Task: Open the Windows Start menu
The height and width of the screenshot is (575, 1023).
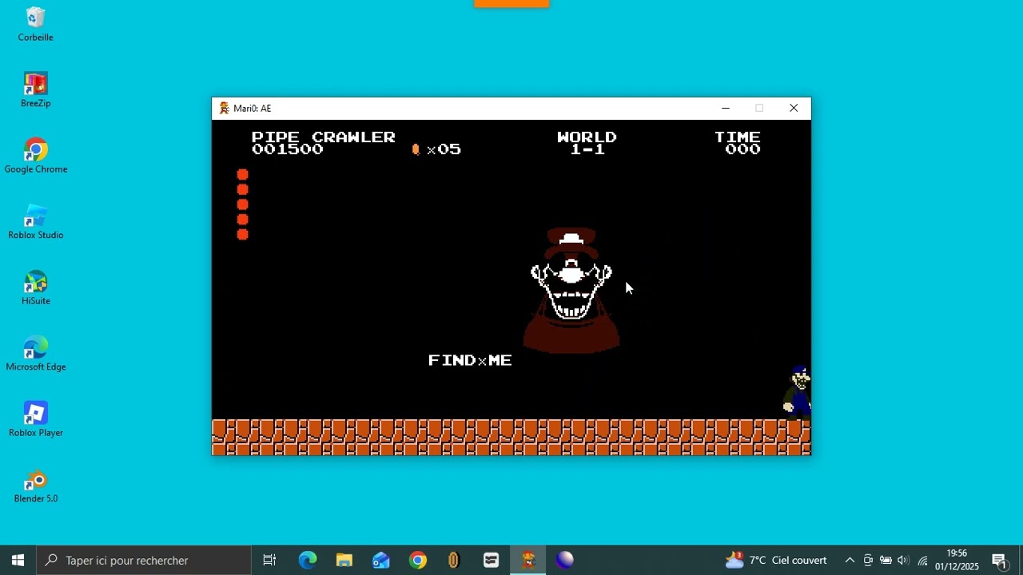Action: click(x=18, y=561)
